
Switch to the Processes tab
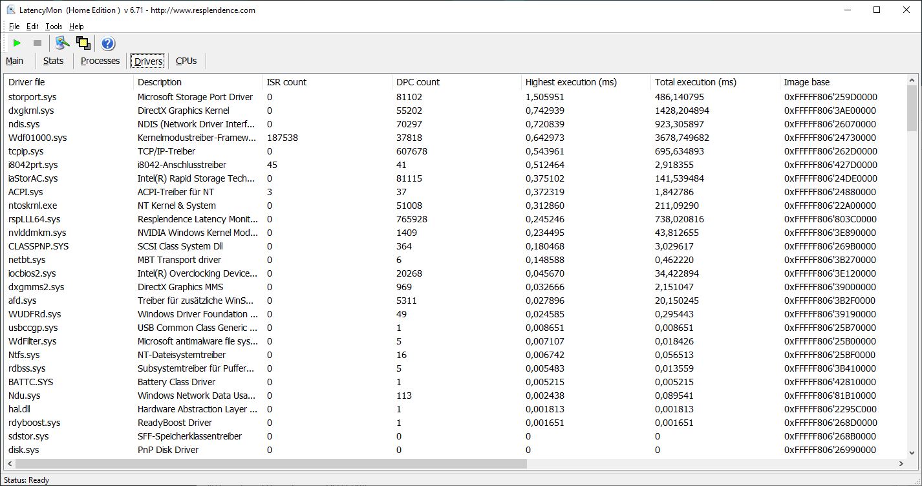coord(100,61)
